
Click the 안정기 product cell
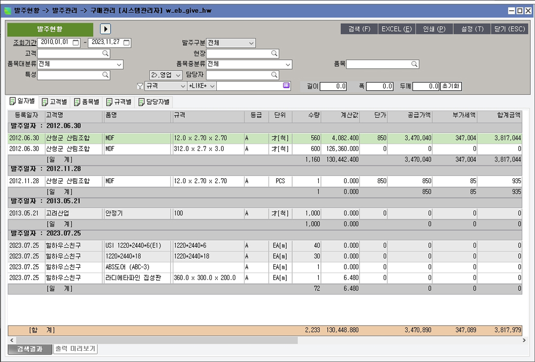[137, 213]
